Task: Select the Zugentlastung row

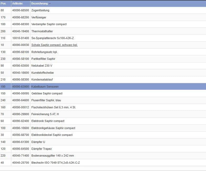Action: (103, 10)
